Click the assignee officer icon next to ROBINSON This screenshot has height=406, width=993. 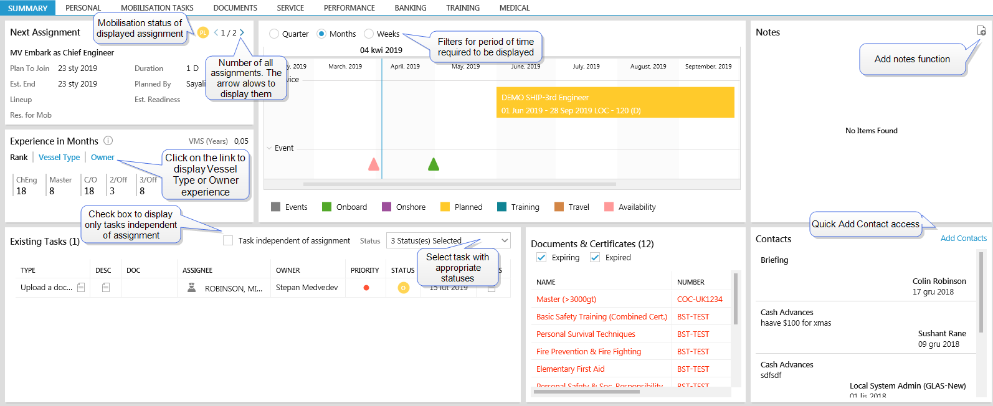[192, 288]
